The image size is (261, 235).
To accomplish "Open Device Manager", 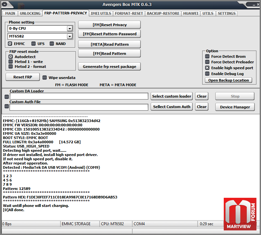I will (x=235, y=107).
